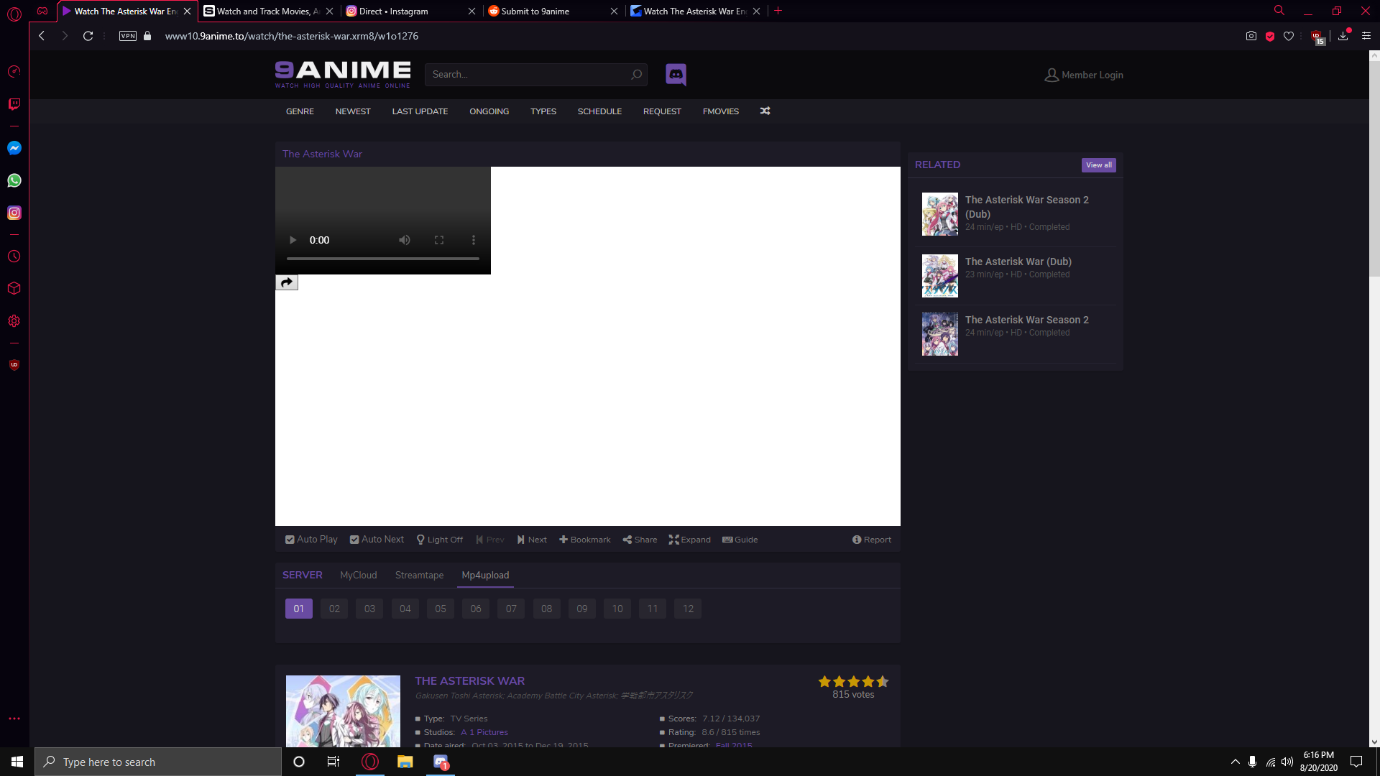Viewport: 1380px width, 776px height.
Task: Enter fullscreen on the video player
Action: pos(439,240)
